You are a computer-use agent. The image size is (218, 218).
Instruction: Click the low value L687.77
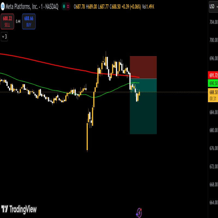pyautogui.click(x=103, y=7)
